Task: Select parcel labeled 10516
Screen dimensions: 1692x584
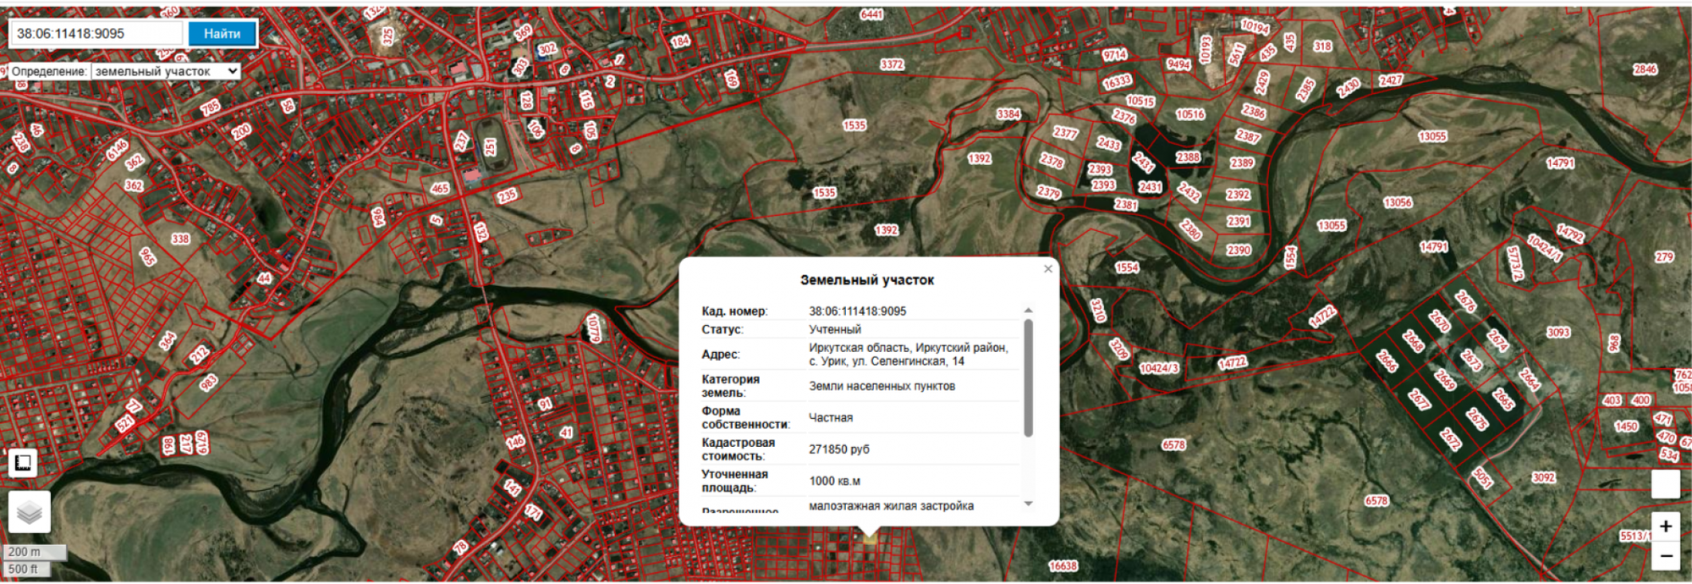Action: [1189, 115]
